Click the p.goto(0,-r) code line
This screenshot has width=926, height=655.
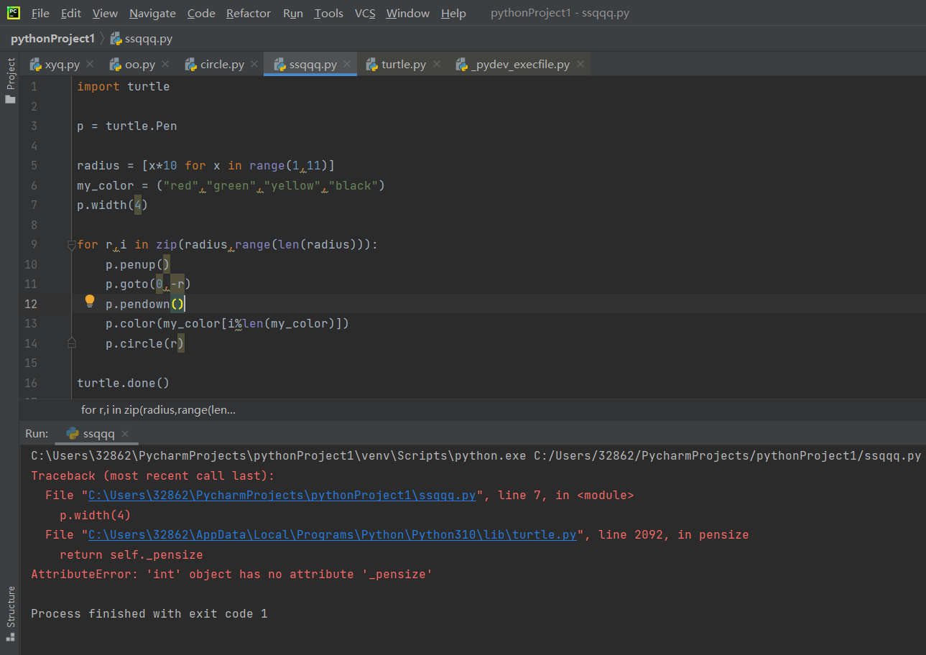click(x=148, y=284)
